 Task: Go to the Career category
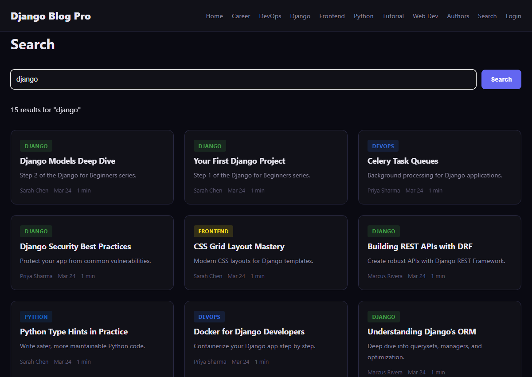[x=241, y=16]
